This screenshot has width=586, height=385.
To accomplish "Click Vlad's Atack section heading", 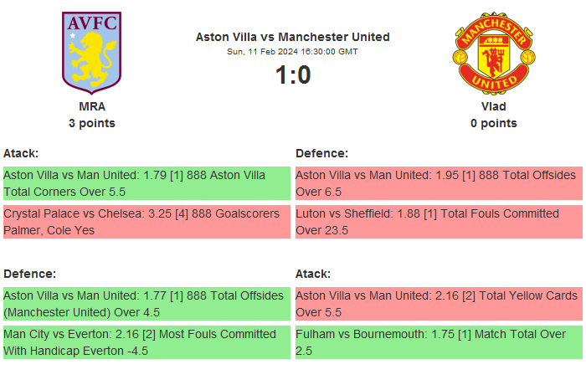I will coord(313,274).
